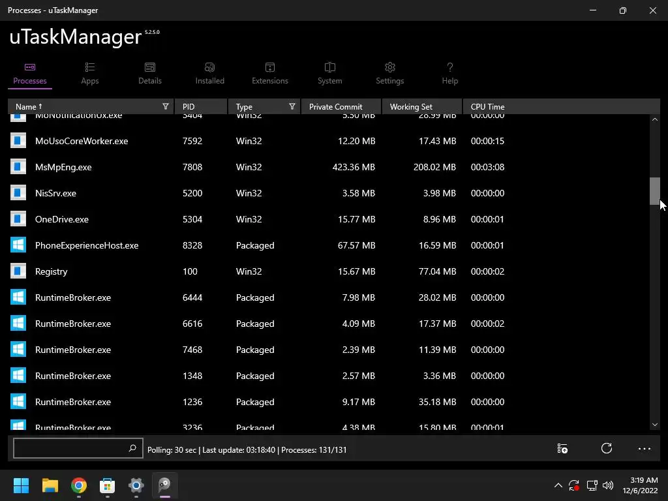Viewport: 668px width, 501px height.
Task: Click the 00:03:08 CPU time value
Action: (487, 167)
